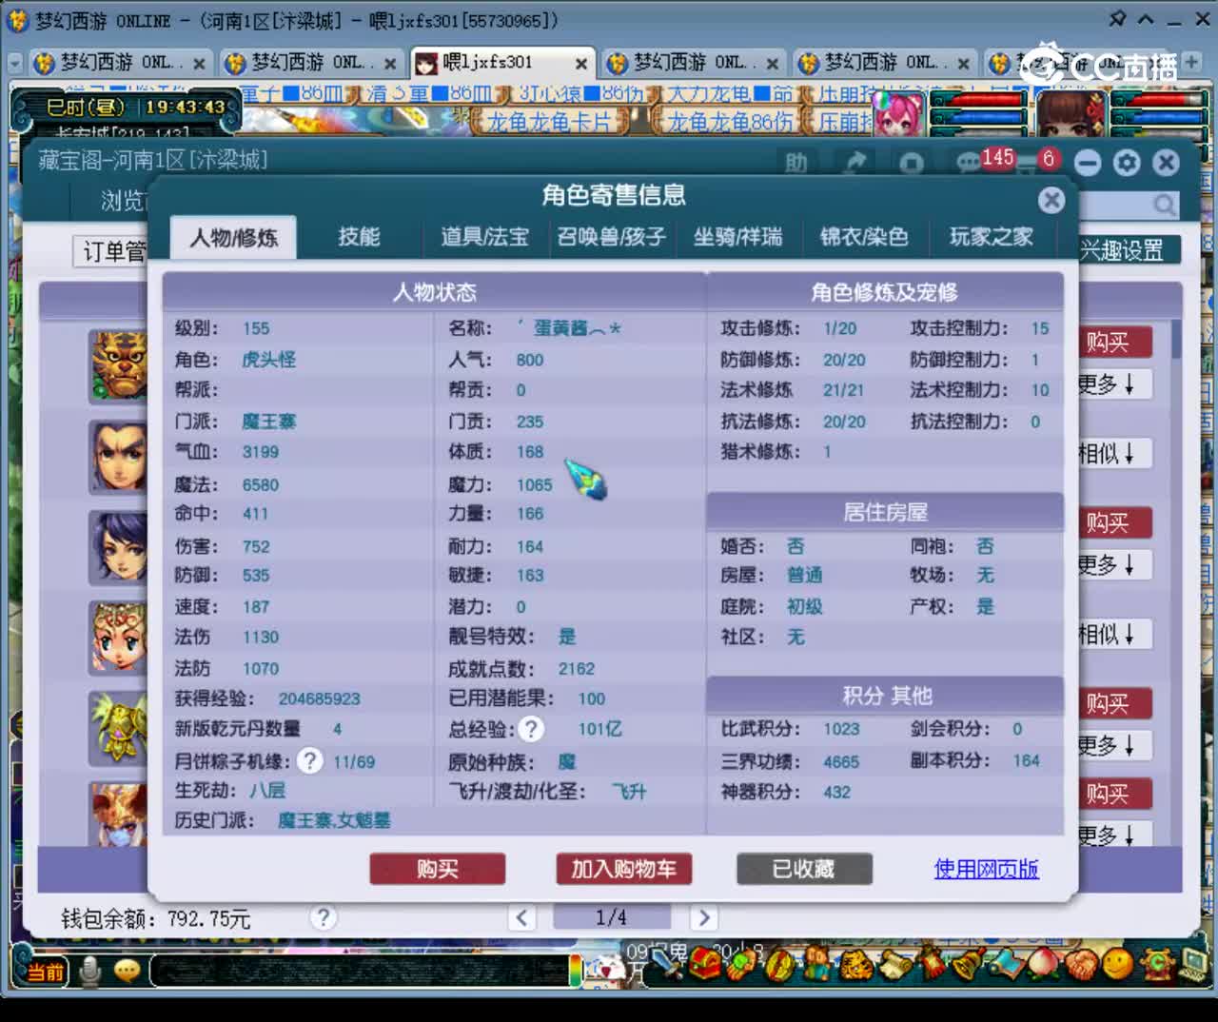Click the microphone icon next to 当前
This screenshot has height=1022, width=1218.
90,970
